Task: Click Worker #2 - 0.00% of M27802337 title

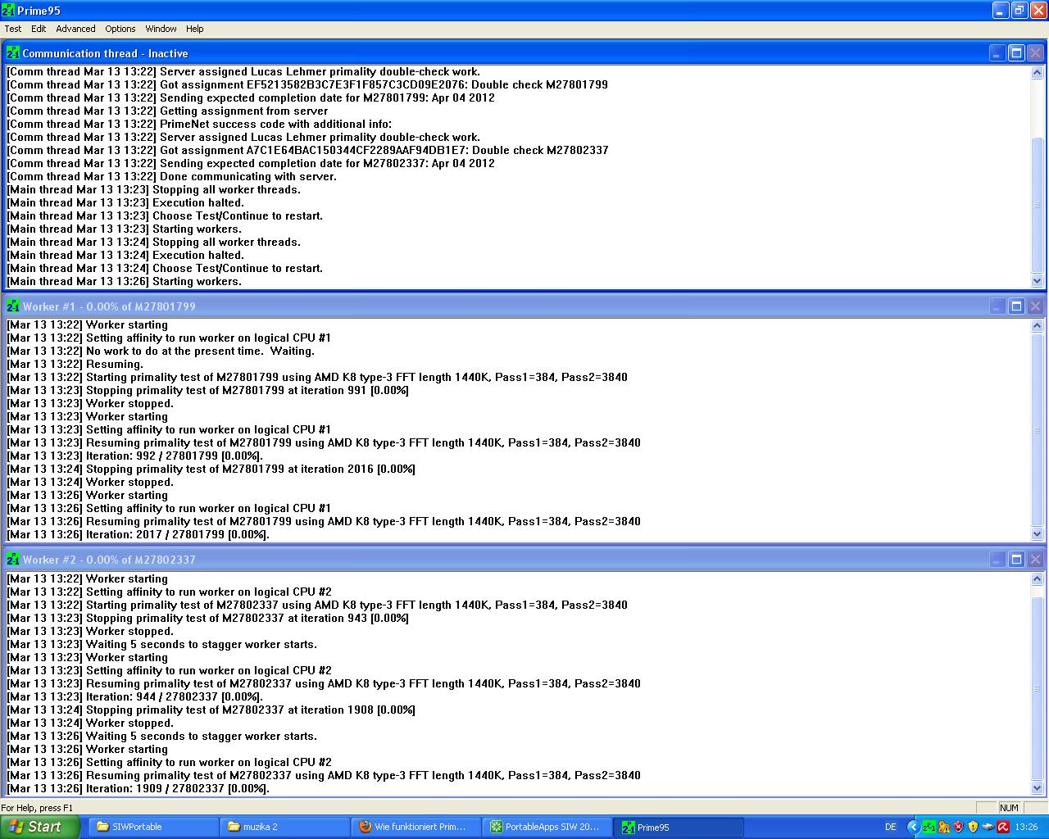Action: point(109,560)
